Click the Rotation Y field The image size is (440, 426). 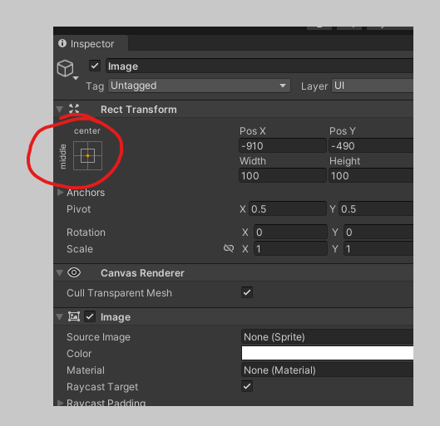(378, 233)
